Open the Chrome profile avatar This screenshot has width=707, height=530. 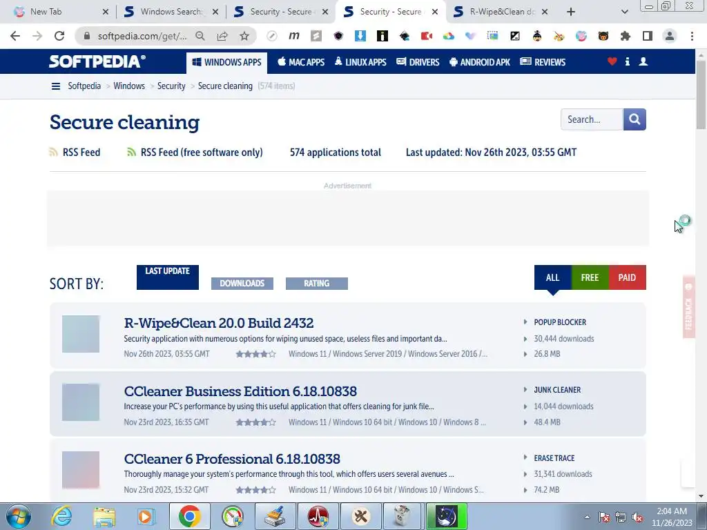(670, 36)
